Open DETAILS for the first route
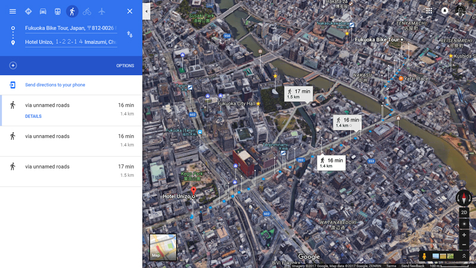 33,116
